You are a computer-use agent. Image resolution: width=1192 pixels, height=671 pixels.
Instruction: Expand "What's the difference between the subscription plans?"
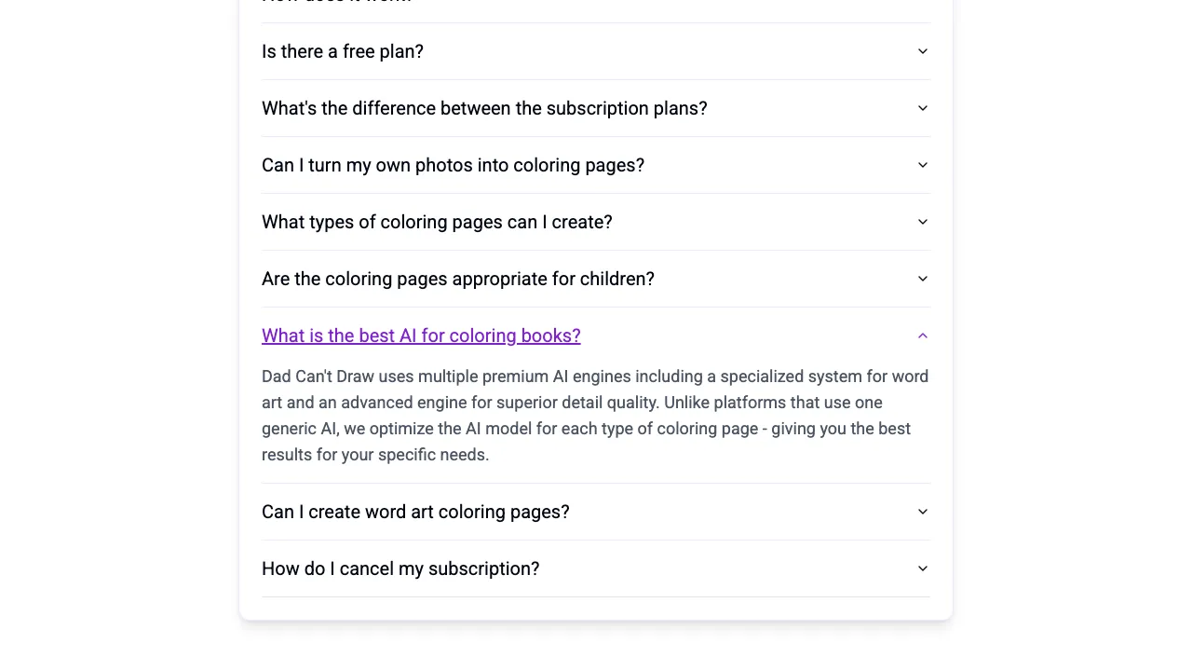pos(484,108)
